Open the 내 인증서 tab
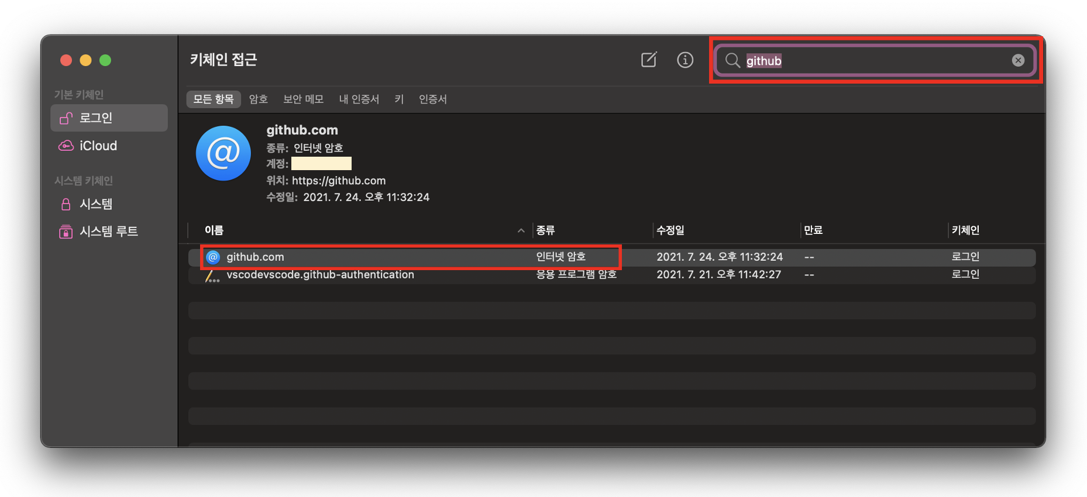Viewport: 1087px width, 497px height. (359, 99)
